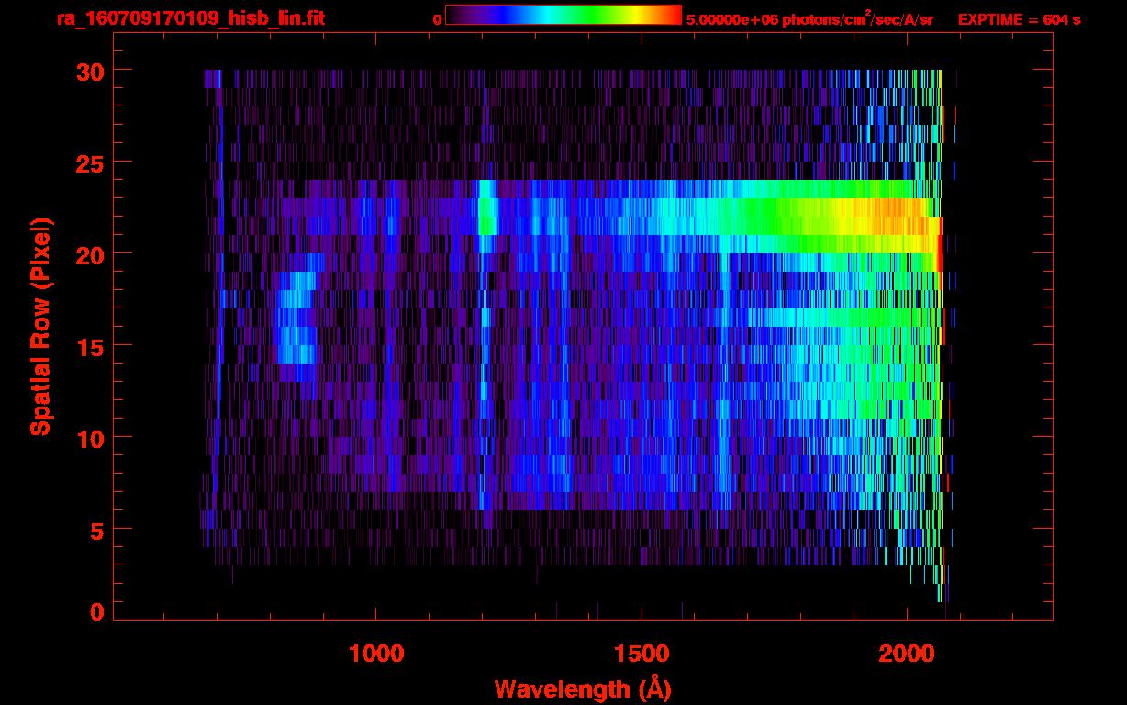Select the 2000 wavelength tick label
This screenshot has height=705, width=1127.
coord(907,654)
